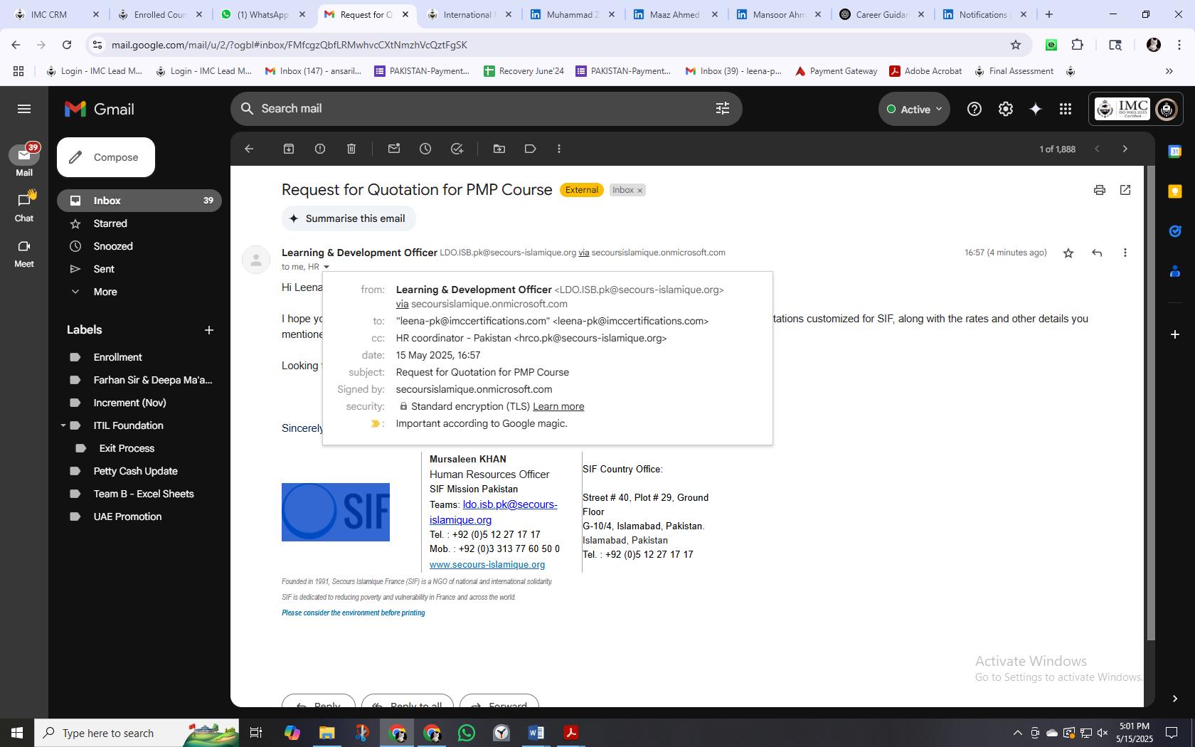Toggle the main menu hamburger icon
Viewport: 1195px width, 747px height.
[24, 109]
